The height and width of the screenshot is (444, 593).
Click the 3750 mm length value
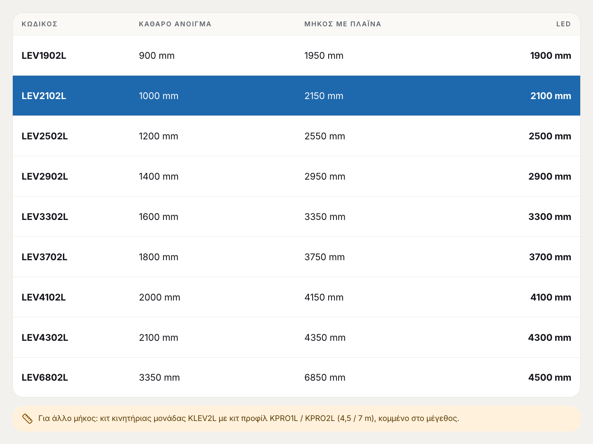[325, 257]
